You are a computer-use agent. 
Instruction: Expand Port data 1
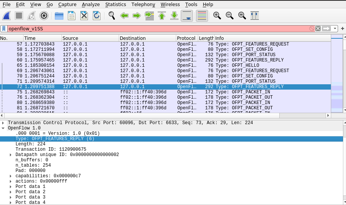pyautogui.click(x=11, y=186)
